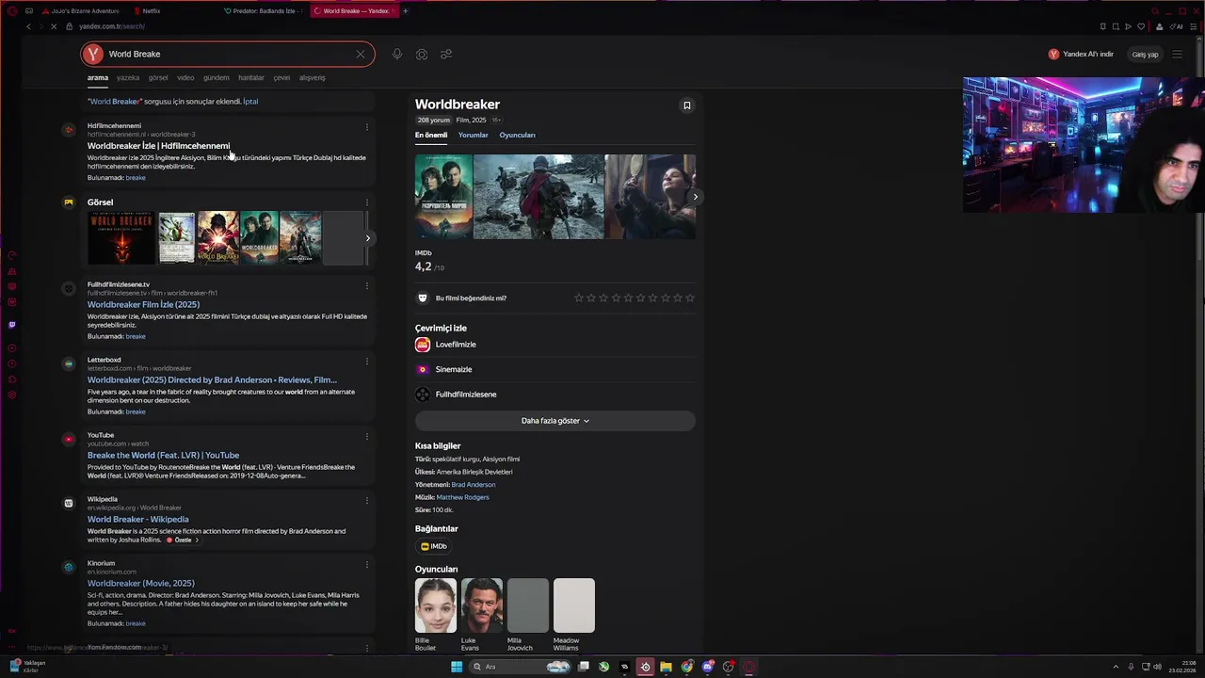This screenshot has height=678, width=1205.
Task: Click the heart bookmark icon in address bar
Action: click(x=1141, y=26)
